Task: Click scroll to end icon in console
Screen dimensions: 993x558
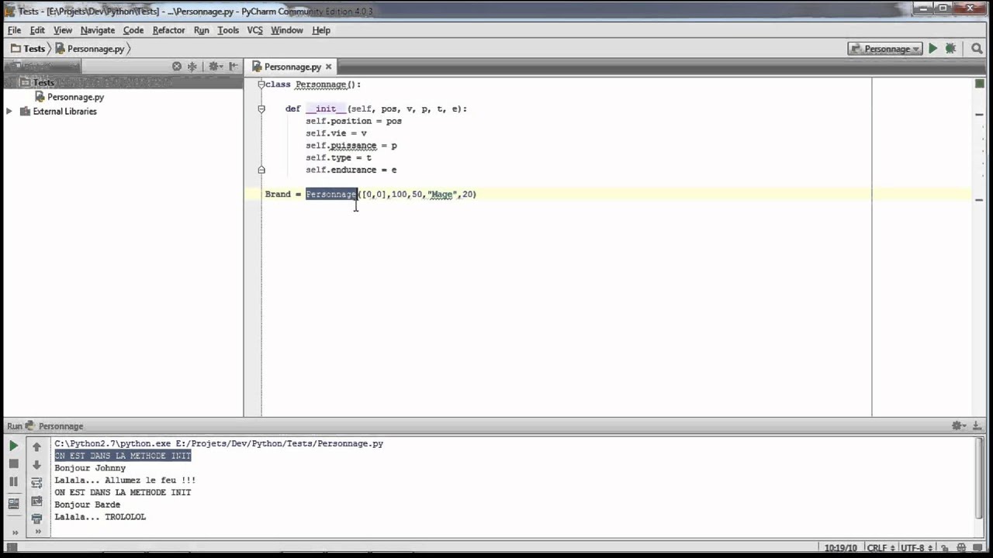Action: click(36, 501)
